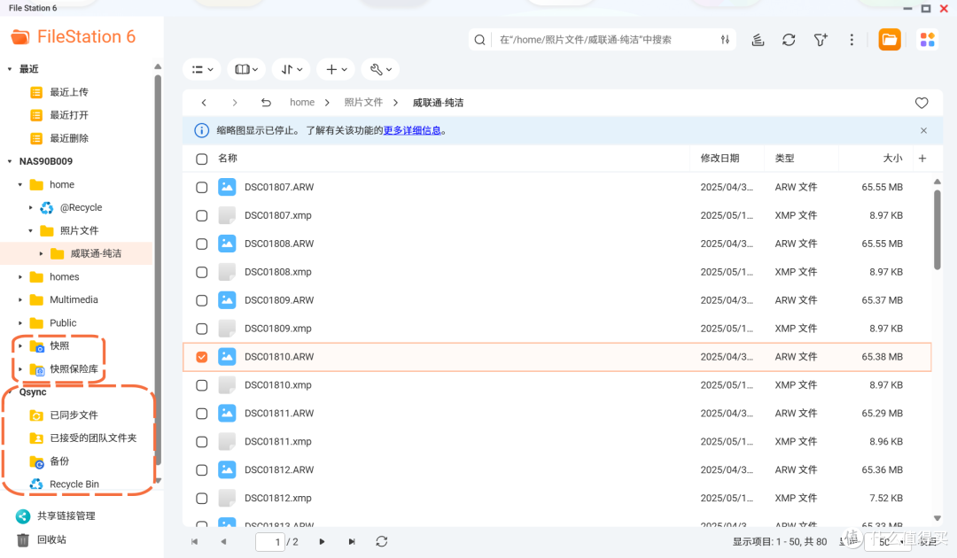Open 最近上传 recent uploads
Viewport: 957px width, 558px height.
[x=69, y=92]
